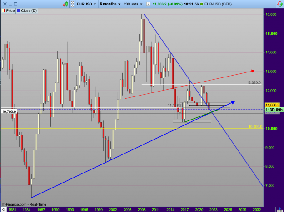
Task: Click the green market status dot
Action: click(x=202, y=4)
